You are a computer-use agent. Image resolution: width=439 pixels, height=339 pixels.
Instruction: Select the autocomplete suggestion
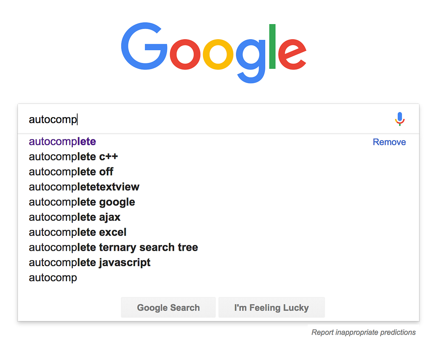coord(62,142)
